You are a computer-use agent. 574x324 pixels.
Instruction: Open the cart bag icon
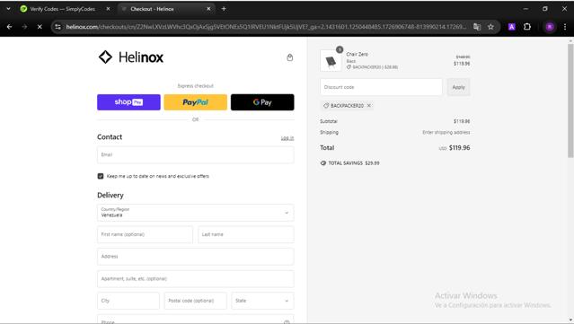click(289, 57)
